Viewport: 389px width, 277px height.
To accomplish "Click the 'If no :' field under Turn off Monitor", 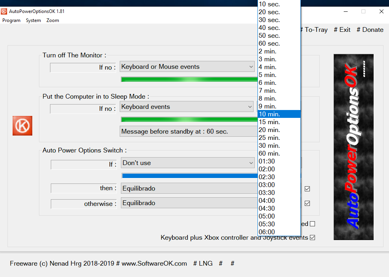I will coord(83,68).
